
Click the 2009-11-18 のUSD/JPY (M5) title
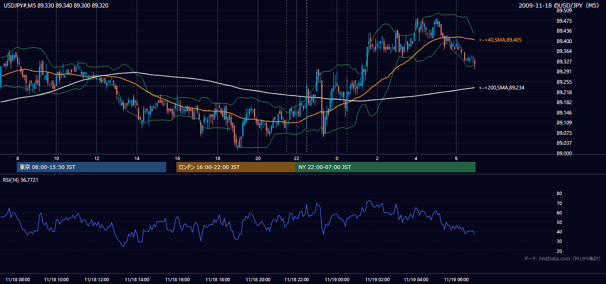coord(559,6)
